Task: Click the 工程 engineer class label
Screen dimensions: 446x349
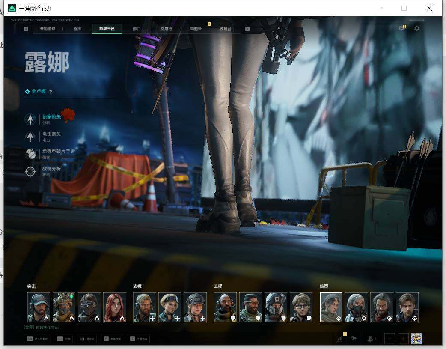Action: pos(218,286)
